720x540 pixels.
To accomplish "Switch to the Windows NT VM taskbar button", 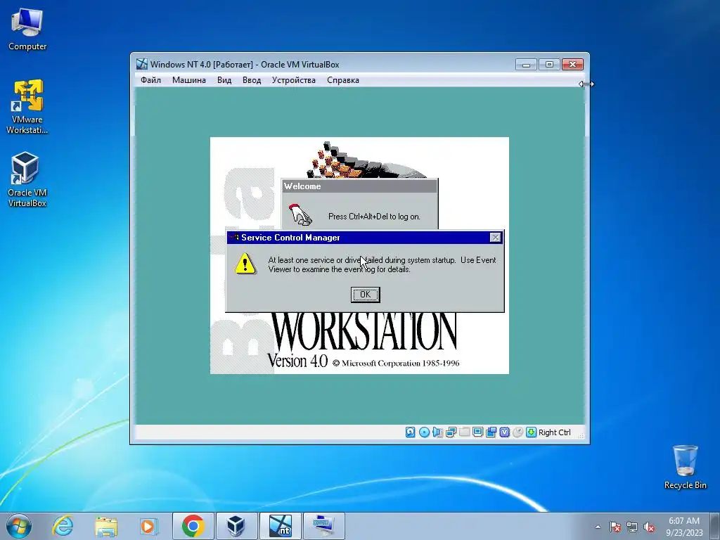I will (280, 526).
